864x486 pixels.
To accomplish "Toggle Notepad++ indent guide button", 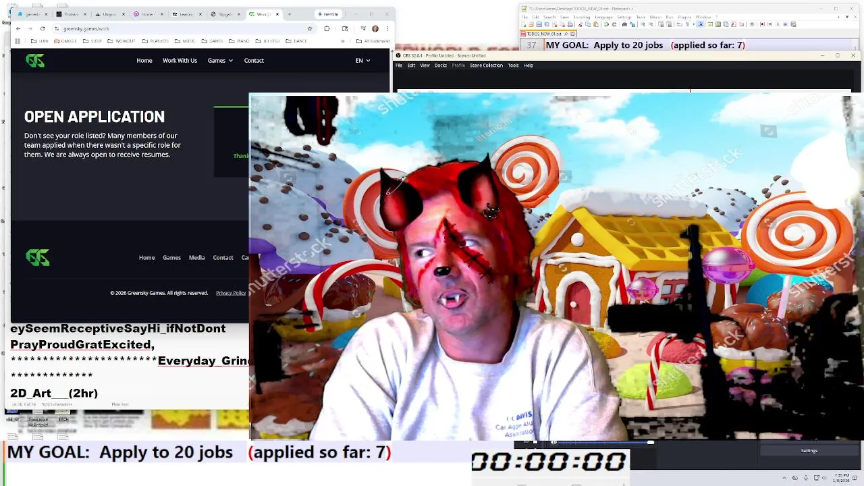I will pyautogui.click(x=701, y=24).
